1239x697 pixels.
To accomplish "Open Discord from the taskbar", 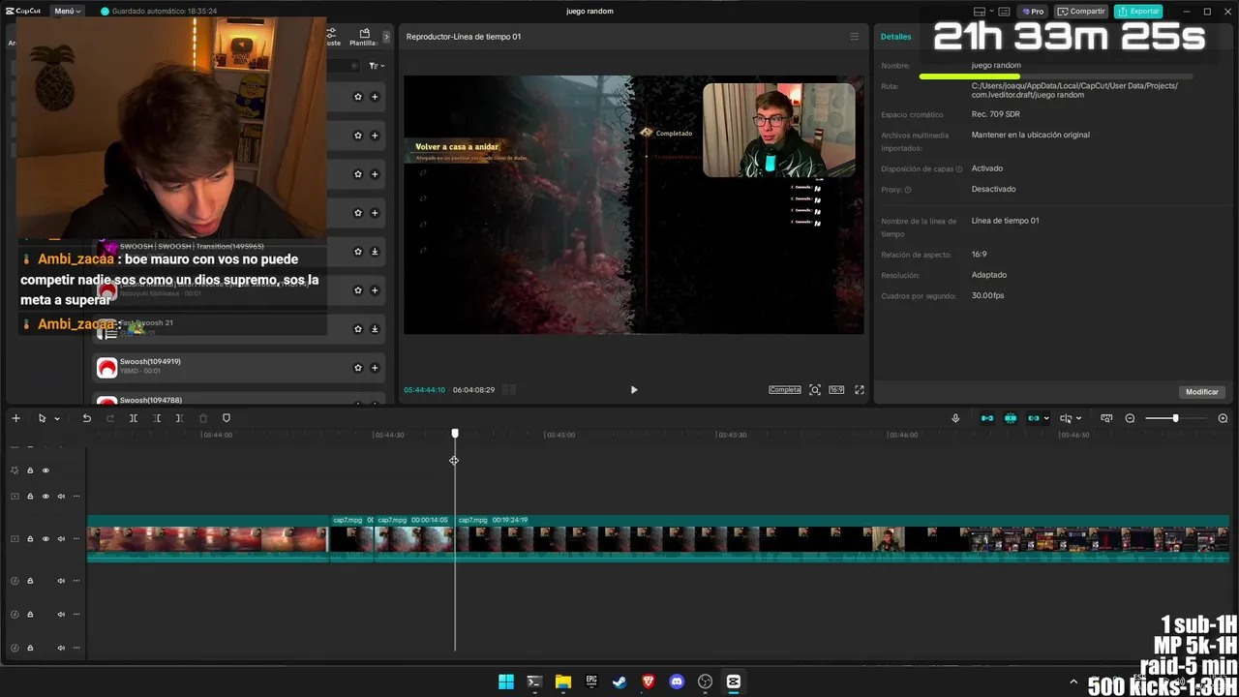I will (x=677, y=682).
